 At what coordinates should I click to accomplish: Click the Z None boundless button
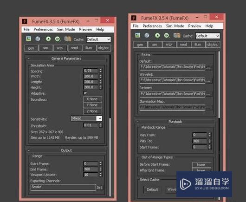click(x=92, y=111)
